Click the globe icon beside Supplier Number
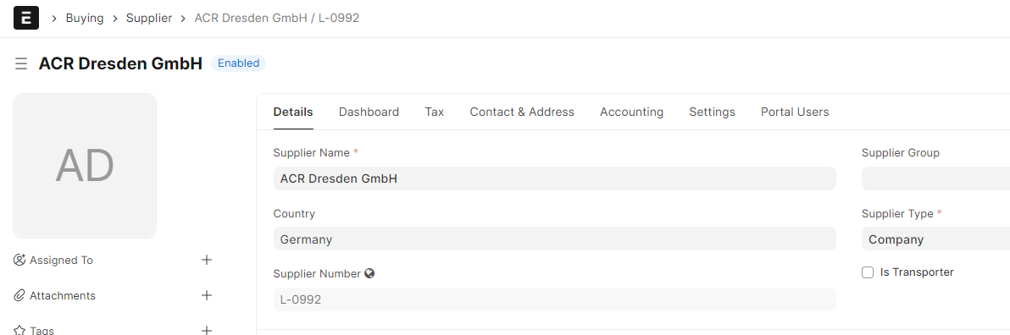This screenshot has width=1010, height=335. pyautogui.click(x=369, y=273)
